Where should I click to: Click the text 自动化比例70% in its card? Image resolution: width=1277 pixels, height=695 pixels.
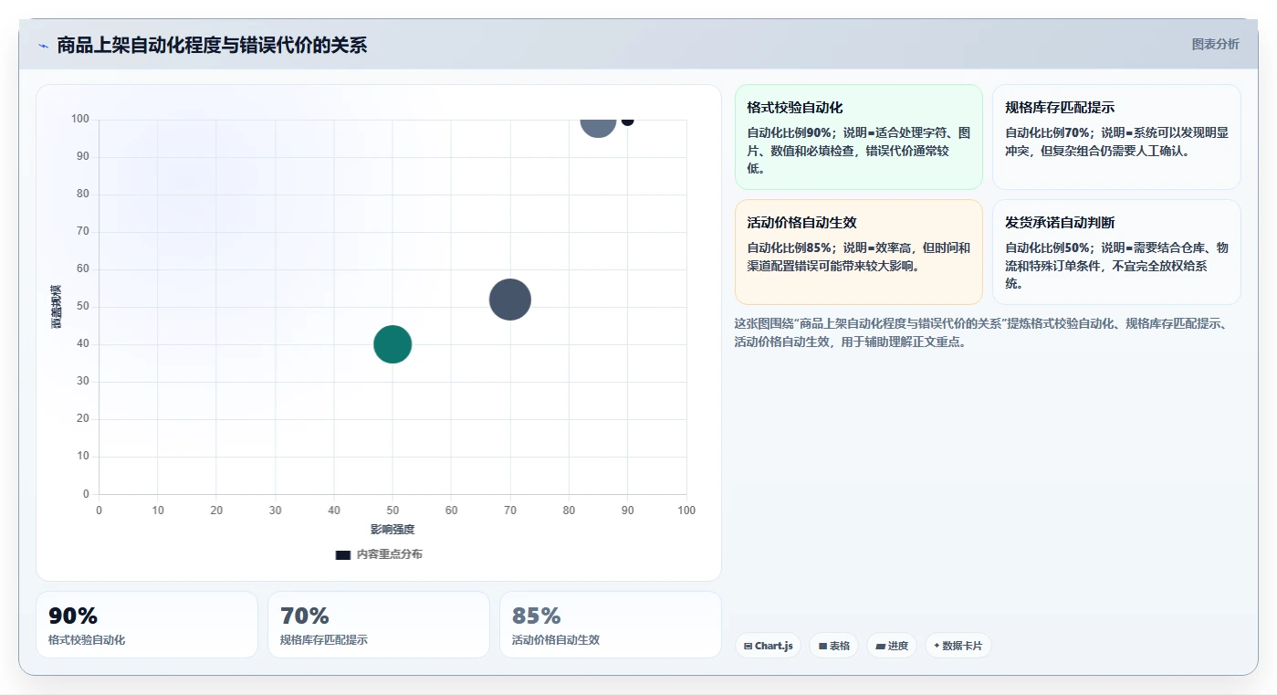click(x=1047, y=132)
